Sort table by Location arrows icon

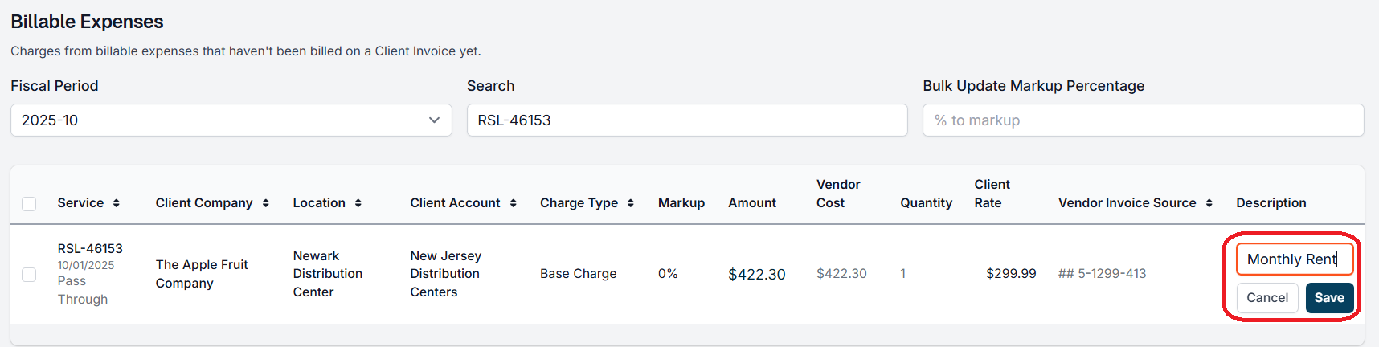pos(358,203)
